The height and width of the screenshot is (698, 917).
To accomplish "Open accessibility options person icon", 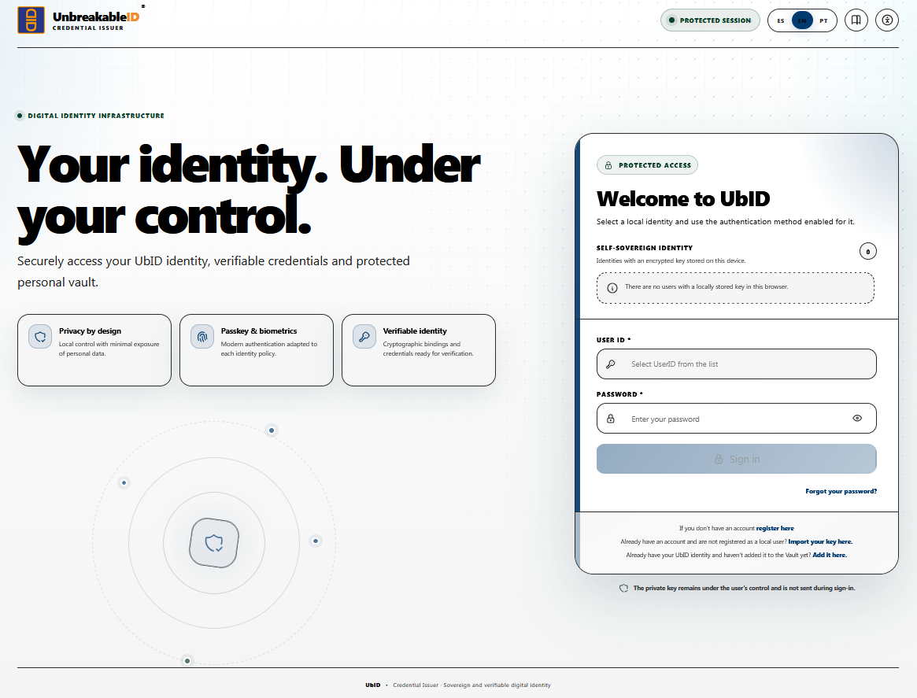I will coord(886,20).
